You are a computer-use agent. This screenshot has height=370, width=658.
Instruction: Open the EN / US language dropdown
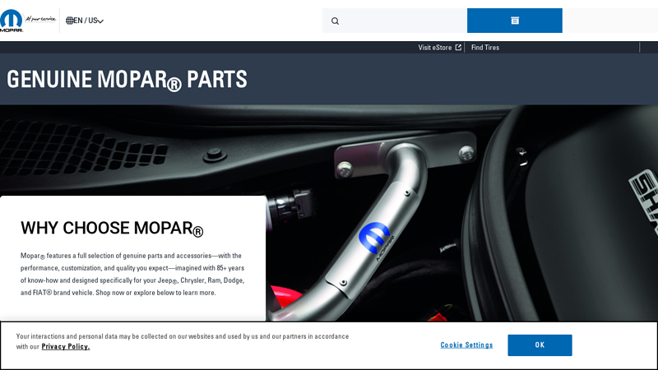tap(85, 21)
